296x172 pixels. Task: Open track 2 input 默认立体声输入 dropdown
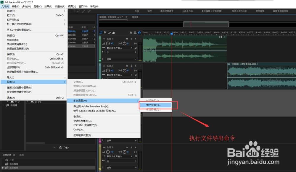coord(119,75)
